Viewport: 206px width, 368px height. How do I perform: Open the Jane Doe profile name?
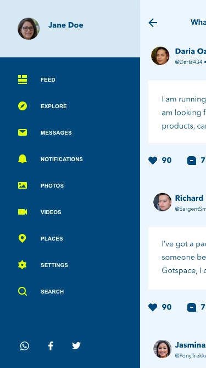pyautogui.click(x=65, y=25)
